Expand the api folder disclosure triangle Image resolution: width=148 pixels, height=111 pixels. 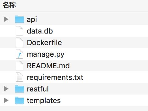pyautogui.click(x=6, y=19)
